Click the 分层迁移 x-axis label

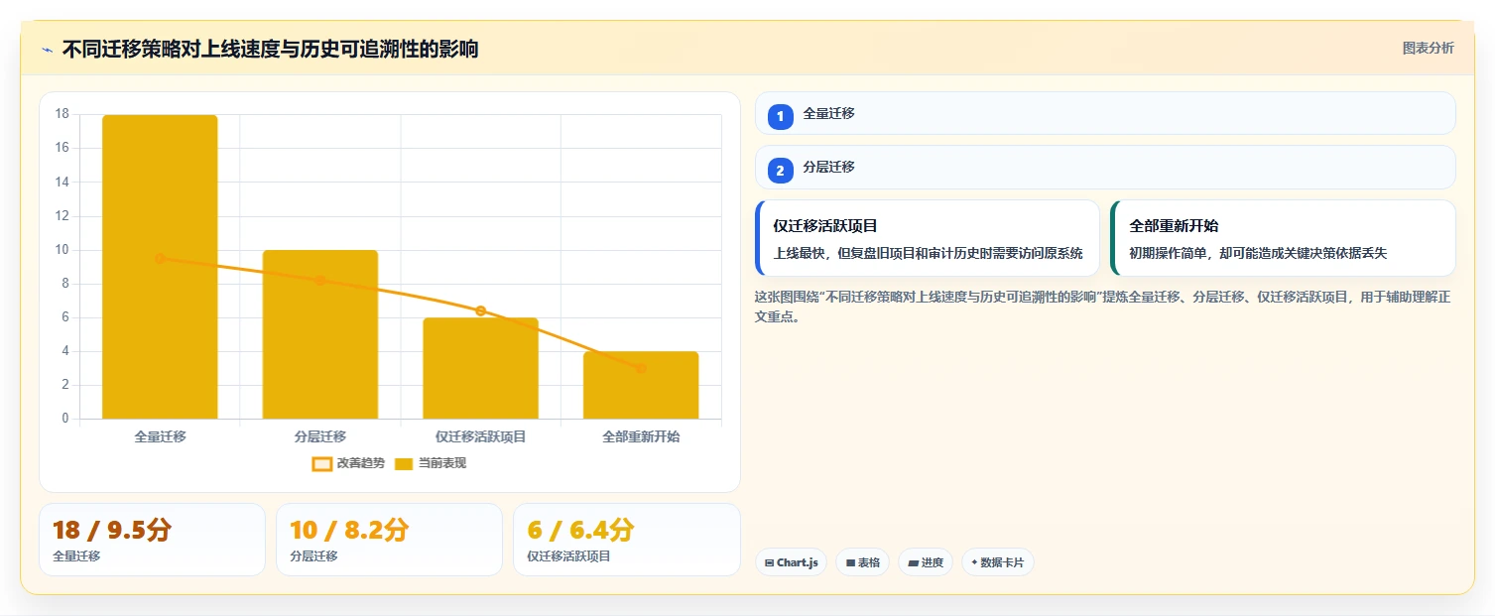tap(320, 436)
